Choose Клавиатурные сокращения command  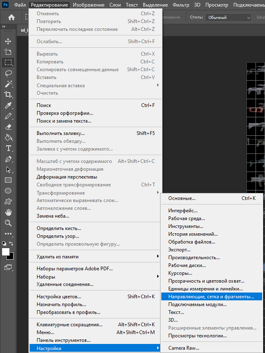[x=95, y=325]
